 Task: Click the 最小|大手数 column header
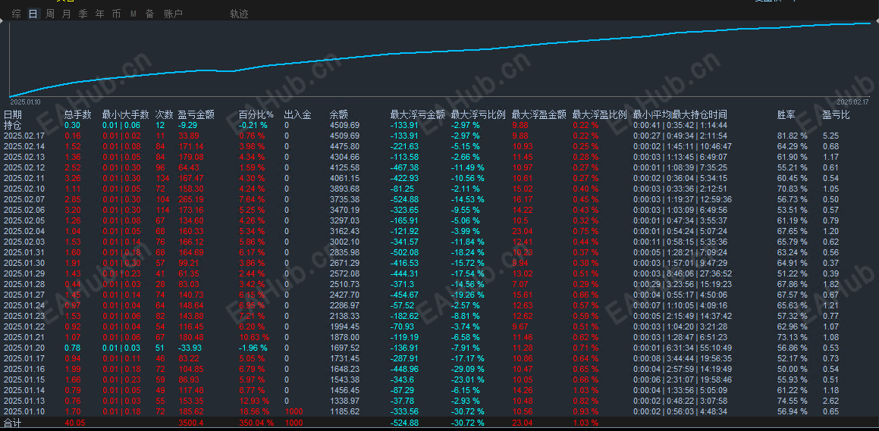tap(126, 114)
